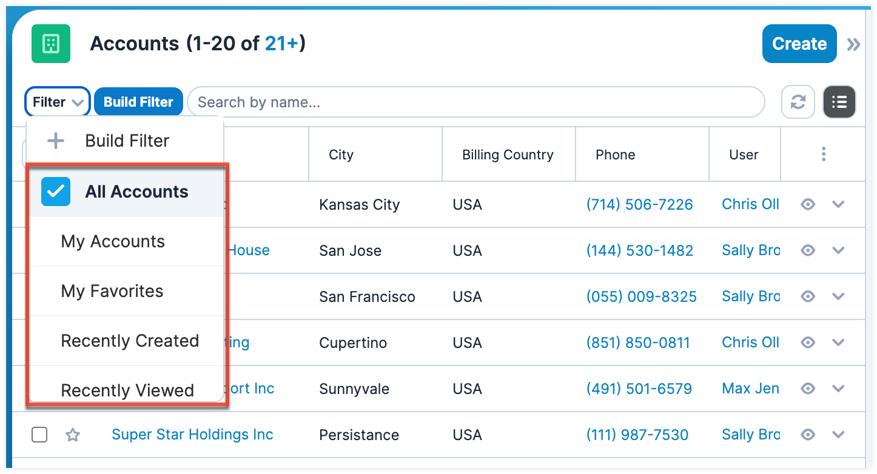Select the Super Star Holdings Inc checkbox
The height and width of the screenshot is (474, 877).
click(x=39, y=435)
